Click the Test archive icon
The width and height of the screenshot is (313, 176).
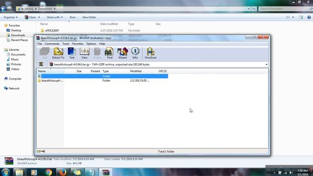[x=72, y=53]
